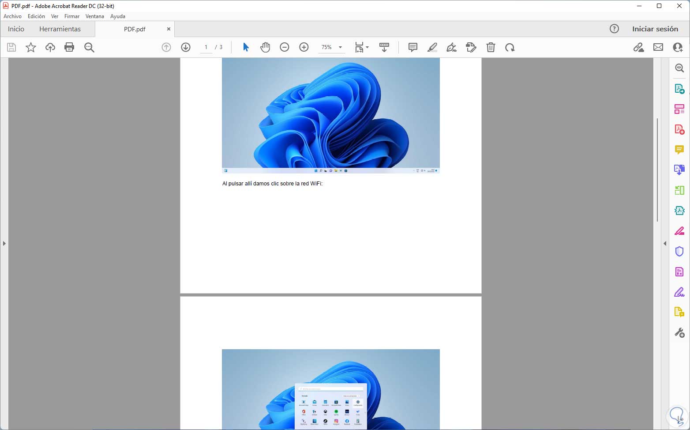This screenshot has height=430, width=690.
Task: Open the search-zoom tool in right panel
Action: (679, 68)
